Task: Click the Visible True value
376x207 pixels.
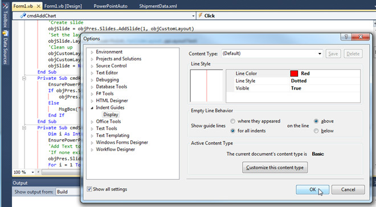Action: (x=296, y=88)
